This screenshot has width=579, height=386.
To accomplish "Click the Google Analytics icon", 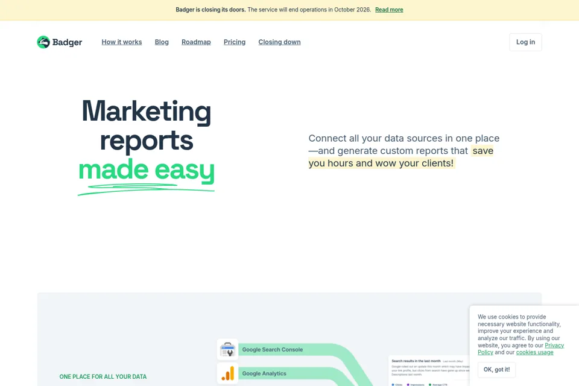I will (227, 373).
